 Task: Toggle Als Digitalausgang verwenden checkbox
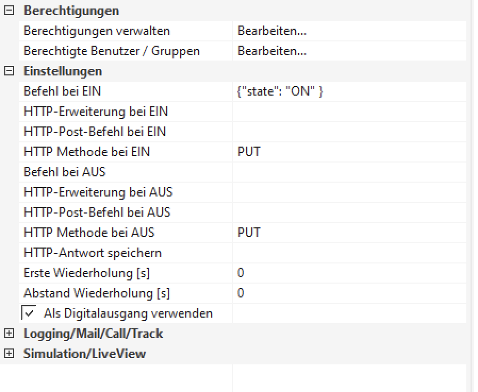pos(28,313)
